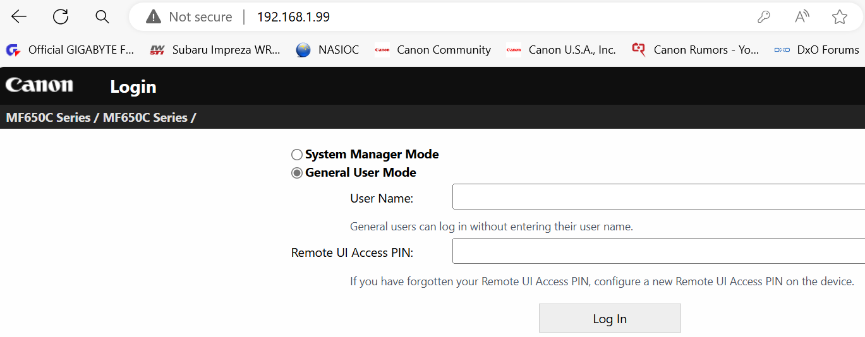This screenshot has width=865, height=337.
Task: Click the User Name text field
Action: click(x=657, y=197)
